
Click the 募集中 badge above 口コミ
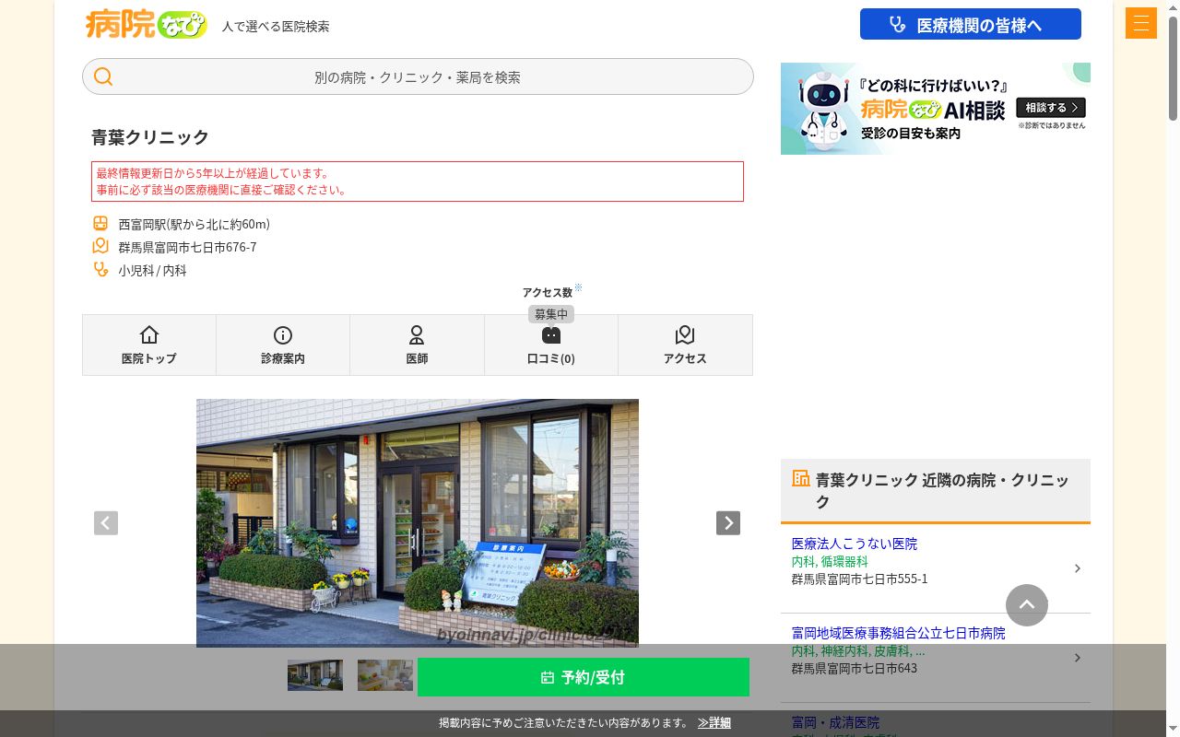pos(551,314)
